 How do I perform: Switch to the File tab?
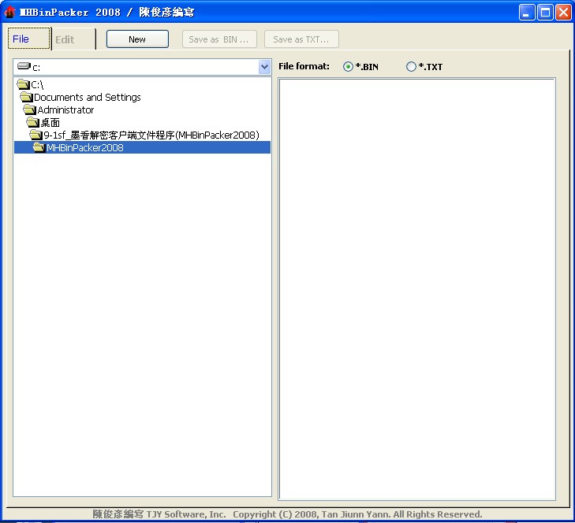coord(21,39)
